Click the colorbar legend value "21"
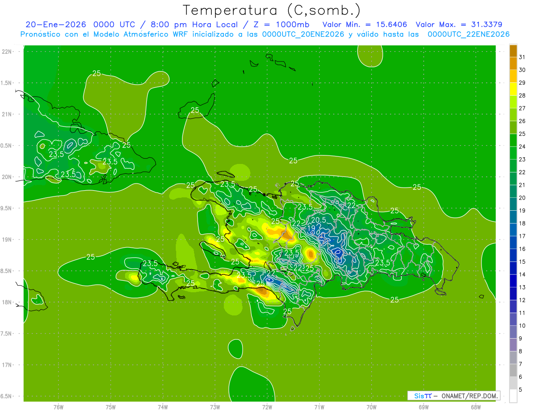The width and height of the screenshot is (534, 413). (x=522, y=185)
